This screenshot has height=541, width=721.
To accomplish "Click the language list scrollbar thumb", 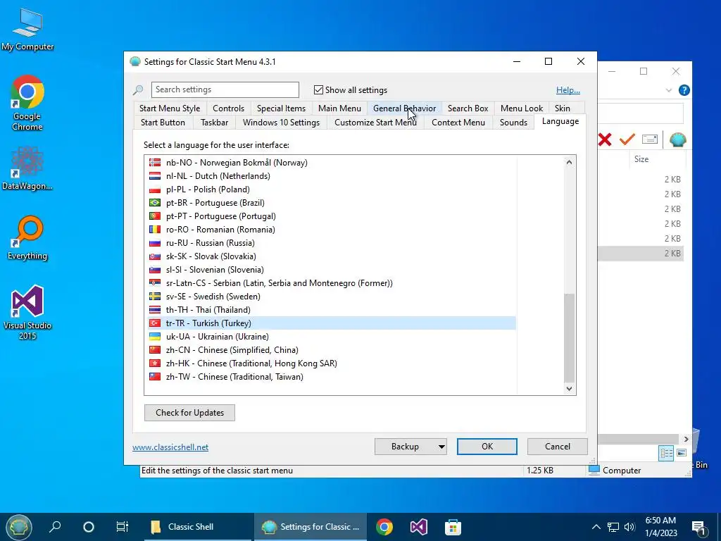I will [569, 337].
